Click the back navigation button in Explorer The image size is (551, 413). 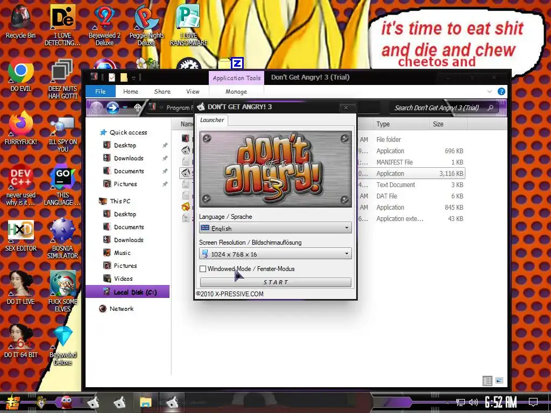pyautogui.click(x=96, y=108)
